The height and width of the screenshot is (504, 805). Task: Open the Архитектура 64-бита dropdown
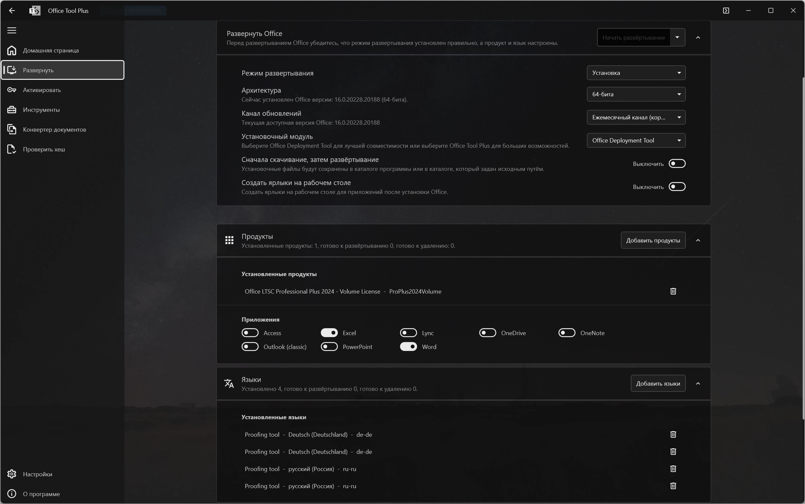coord(636,94)
